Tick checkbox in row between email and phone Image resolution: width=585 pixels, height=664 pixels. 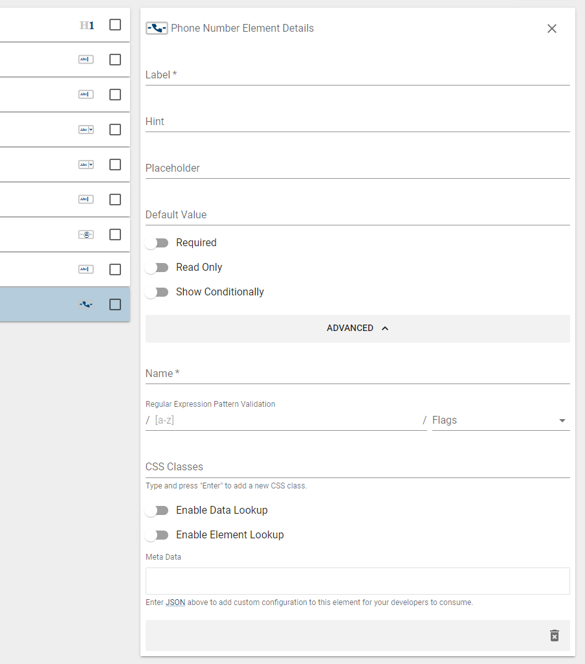[x=115, y=269]
